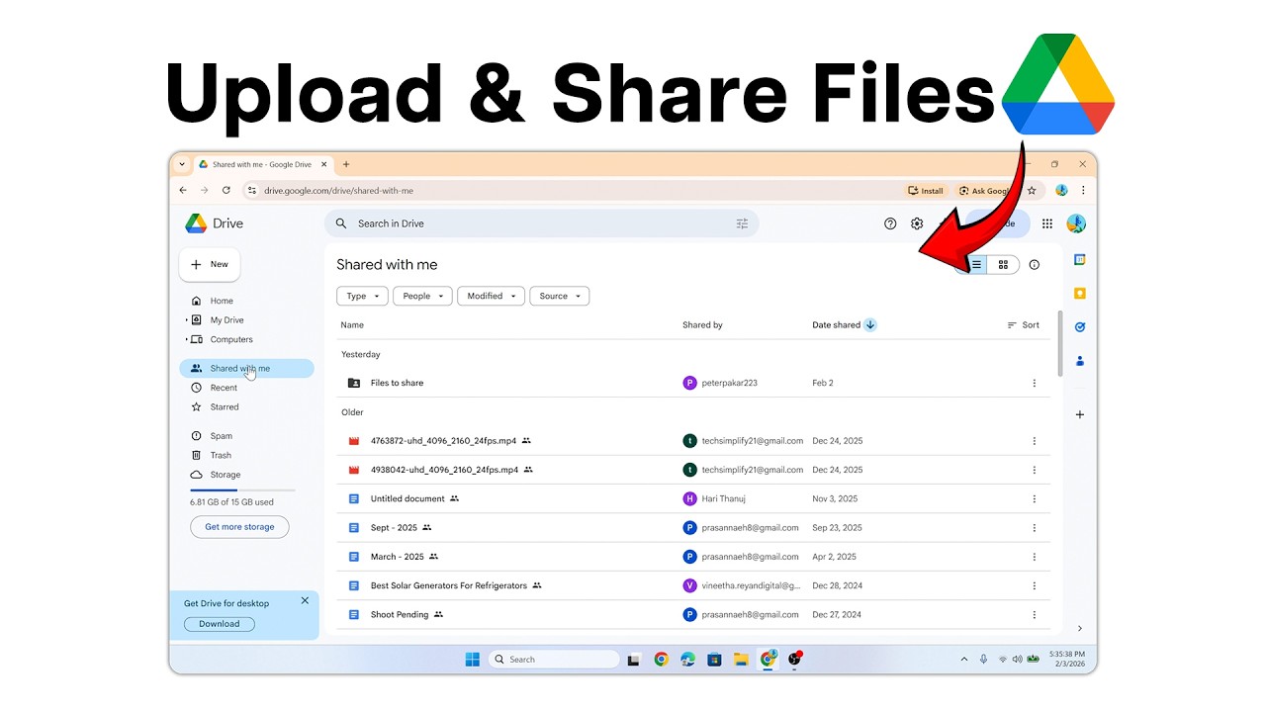Screen dimensions: 1266x712
Task: Open the Modified filter dropdown
Action: point(491,296)
